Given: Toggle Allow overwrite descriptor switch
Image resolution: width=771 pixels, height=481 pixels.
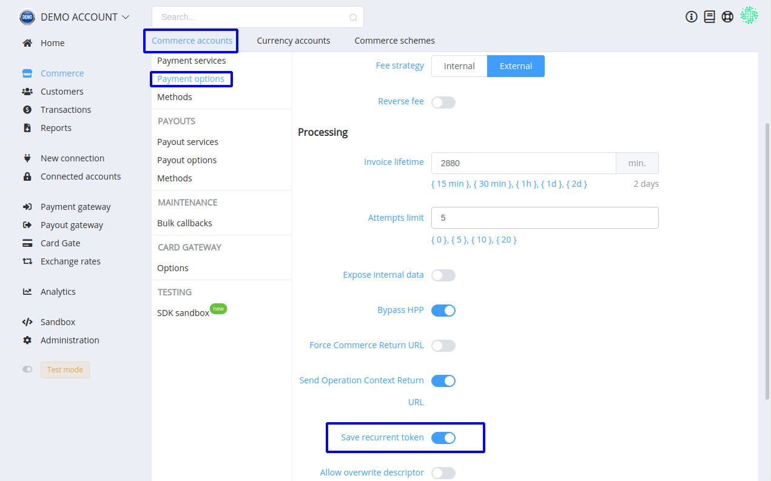Looking at the screenshot, I should coord(443,473).
